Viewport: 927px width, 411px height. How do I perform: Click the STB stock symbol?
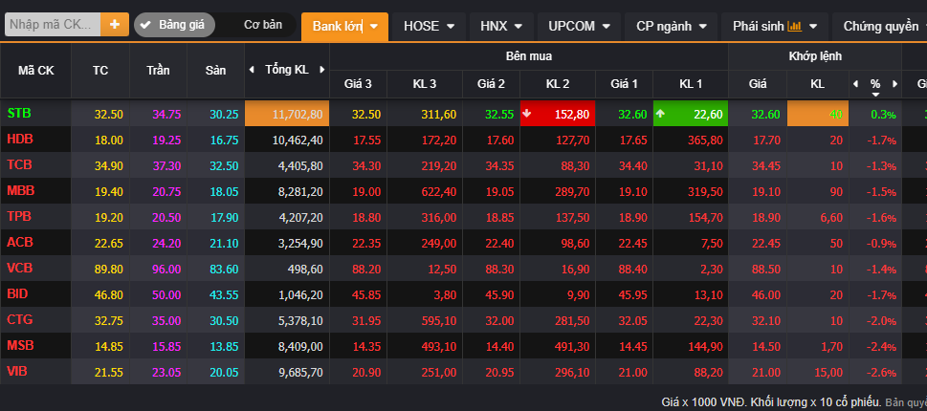19,114
